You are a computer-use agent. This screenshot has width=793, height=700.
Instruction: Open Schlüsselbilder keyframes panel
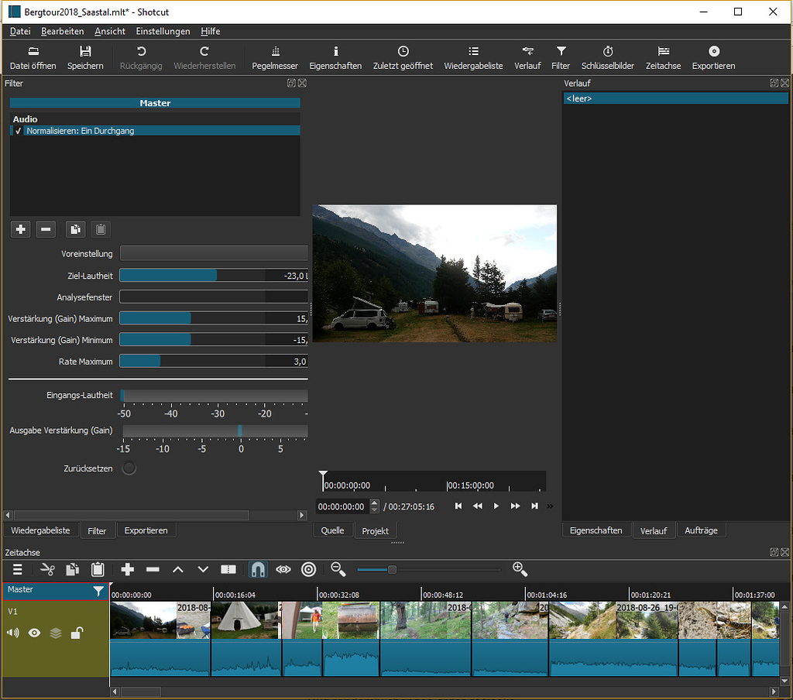click(x=607, y=57)
